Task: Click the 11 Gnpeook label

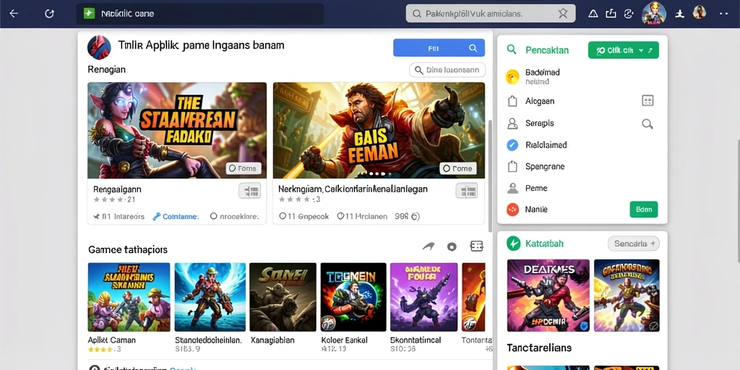Action: (x=304, y=217)
